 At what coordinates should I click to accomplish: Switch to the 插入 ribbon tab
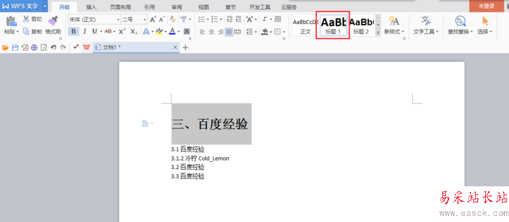(91, 7)
